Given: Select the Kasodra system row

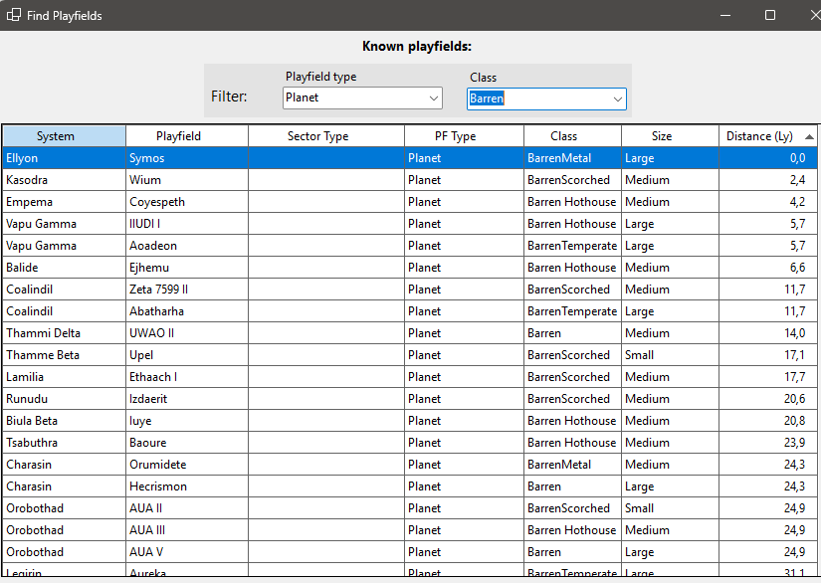Looking at the screenshot, I should click(x=65, y=180).
